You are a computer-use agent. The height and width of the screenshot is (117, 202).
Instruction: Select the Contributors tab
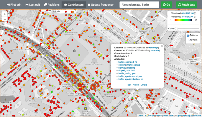(74, 5)
